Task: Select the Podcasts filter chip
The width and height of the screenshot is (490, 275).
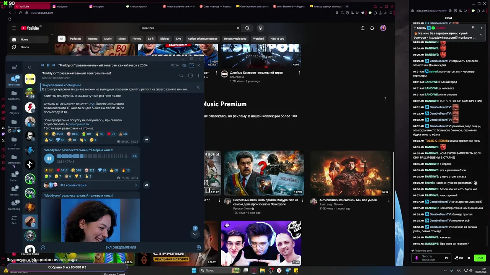Action: pos(75,39)
